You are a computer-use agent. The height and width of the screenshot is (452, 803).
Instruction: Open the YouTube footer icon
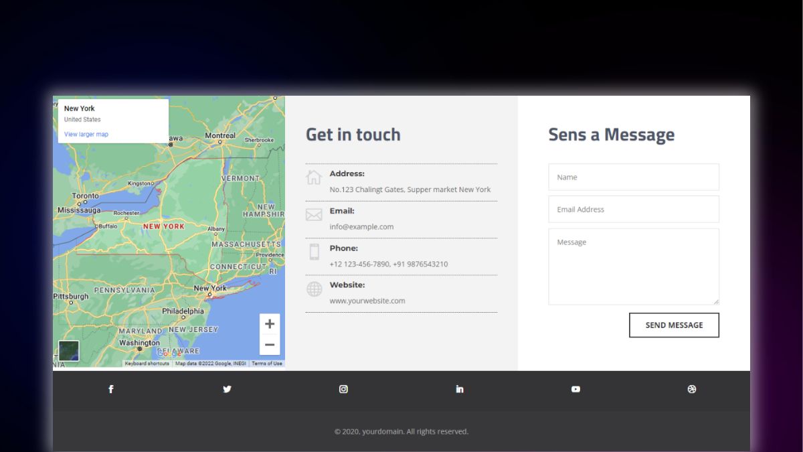coord(575,389)
